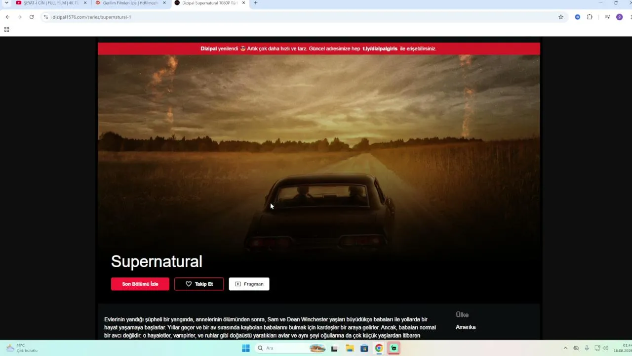Play the trailer with Fragman button
Image resolution: width=632 pixels, height=356 pixels.
[249, 284]
